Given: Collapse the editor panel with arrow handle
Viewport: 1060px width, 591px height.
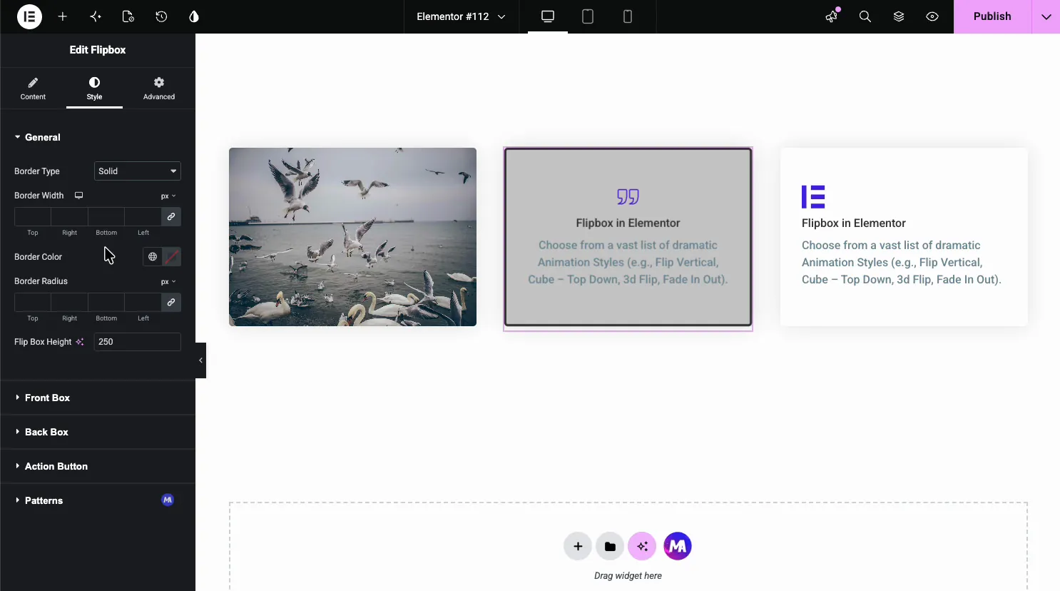Looking at the screenshot, I should (x=200, y=360).
